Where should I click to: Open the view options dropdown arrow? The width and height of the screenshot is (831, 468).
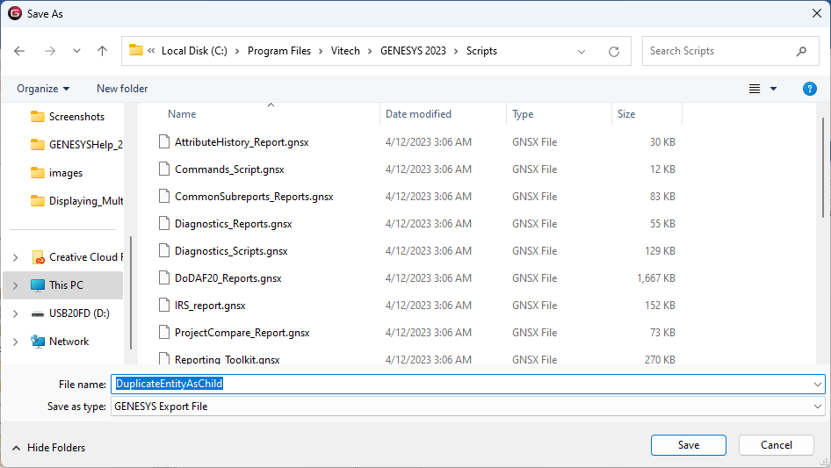tap(773, 89)
